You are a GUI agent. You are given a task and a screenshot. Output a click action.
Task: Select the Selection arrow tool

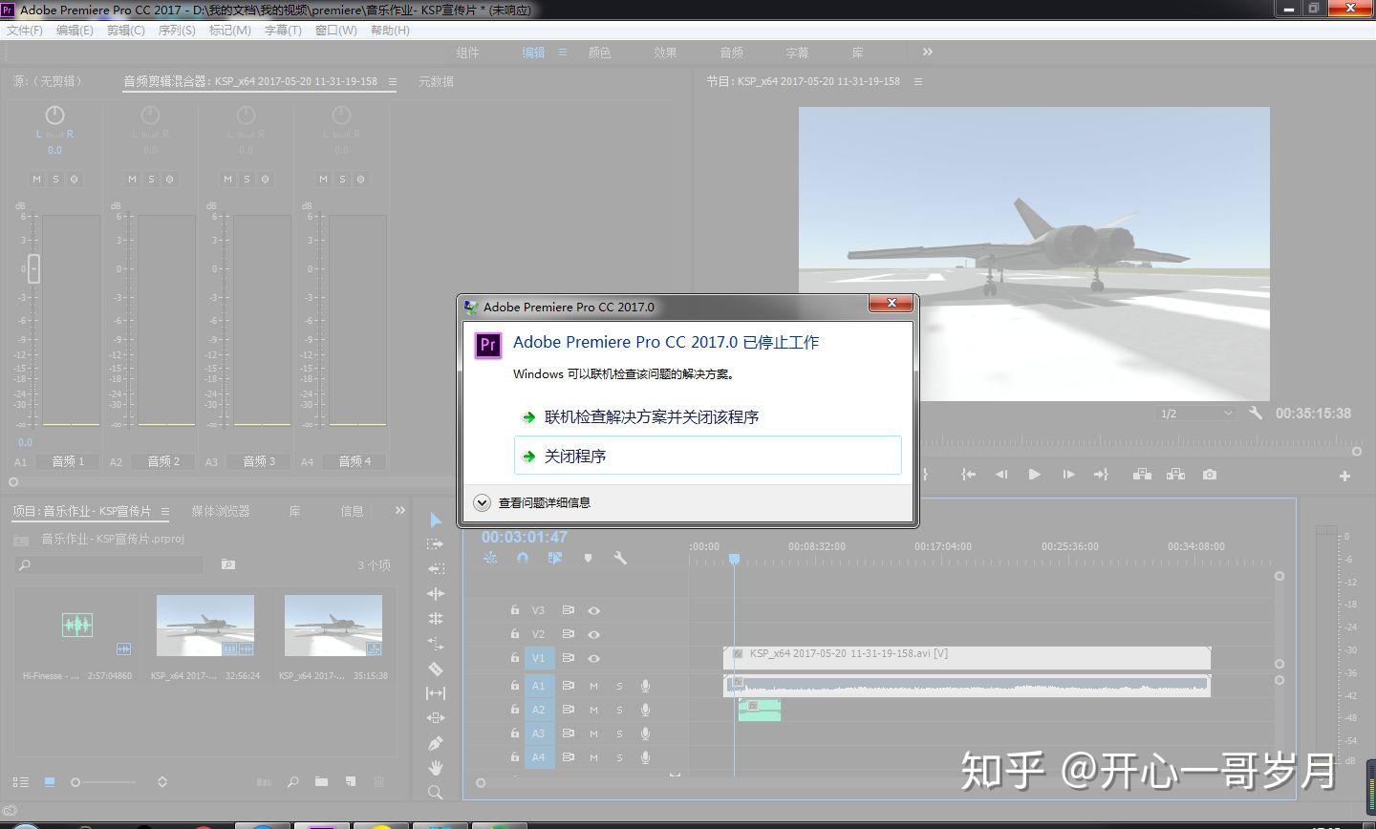[x=436, y=520]
